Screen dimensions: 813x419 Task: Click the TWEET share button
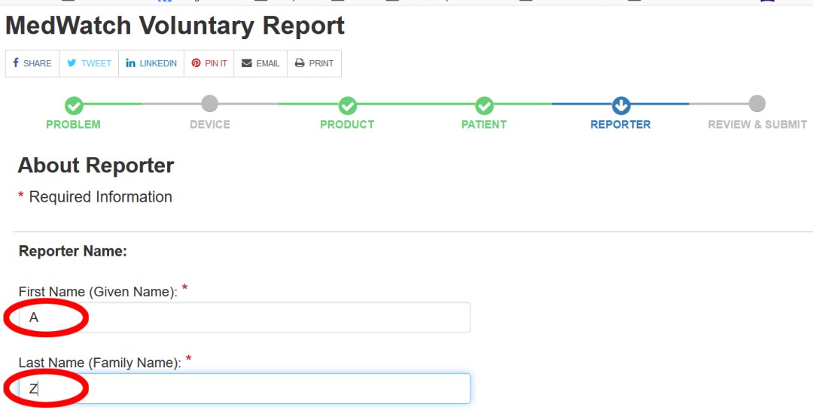tap(89, 63)
